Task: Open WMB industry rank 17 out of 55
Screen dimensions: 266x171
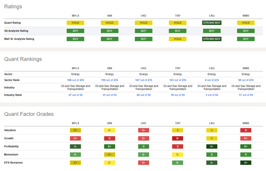Action: [246, 95]
